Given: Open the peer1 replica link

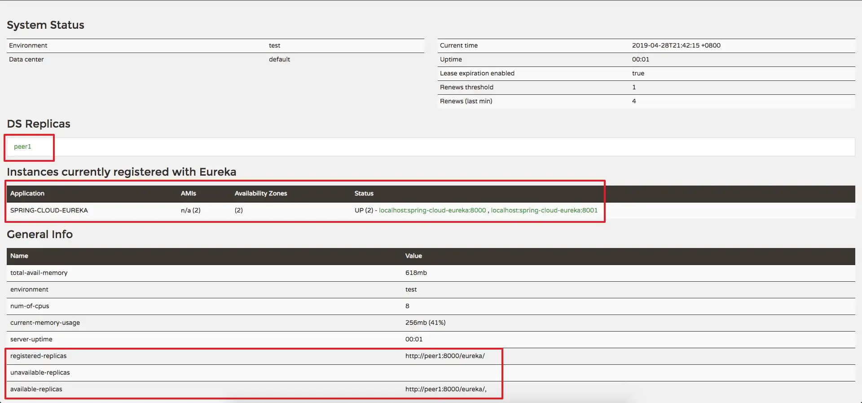Looking at the screenshot, I should 22,146.
